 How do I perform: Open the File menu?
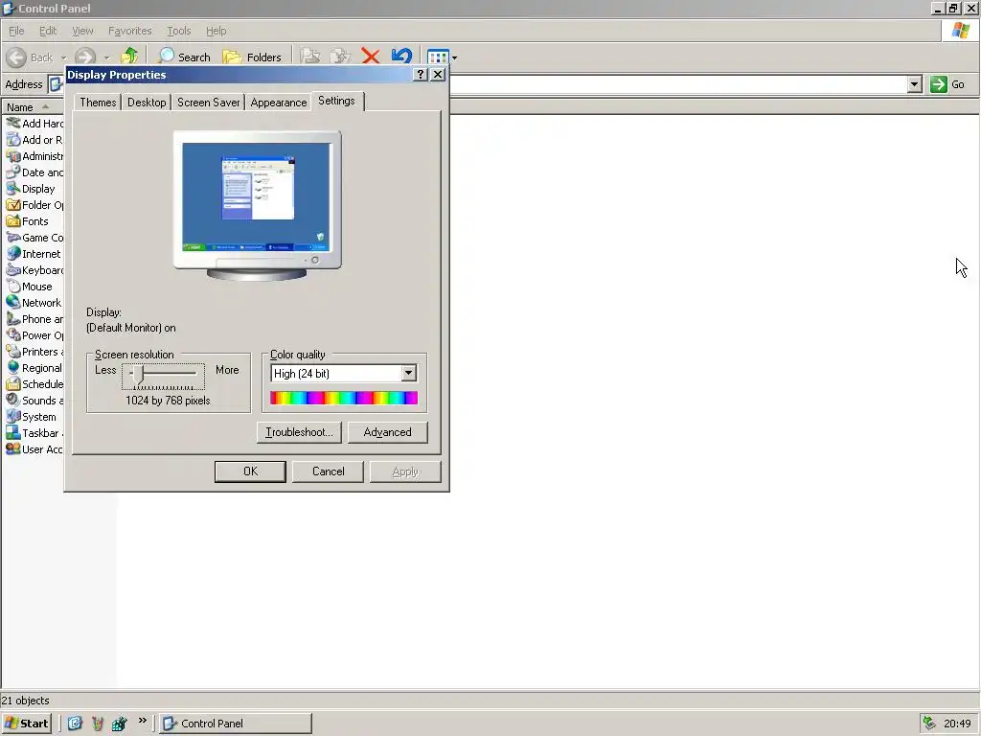16,31
